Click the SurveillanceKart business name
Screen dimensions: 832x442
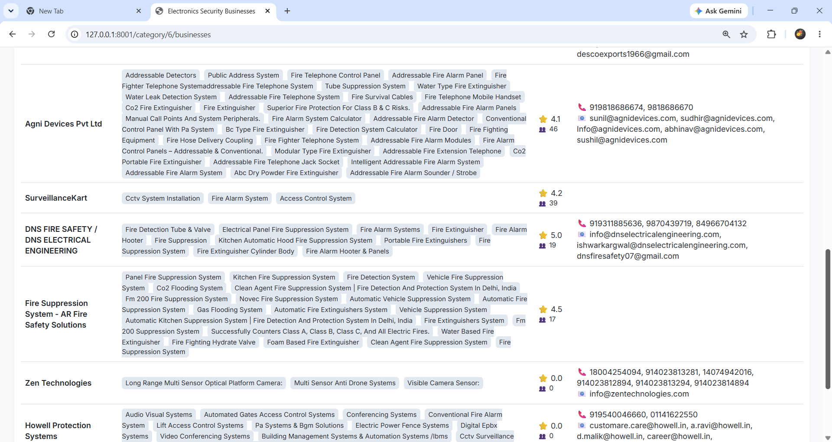pyautogui.click(x=56, y=198)
